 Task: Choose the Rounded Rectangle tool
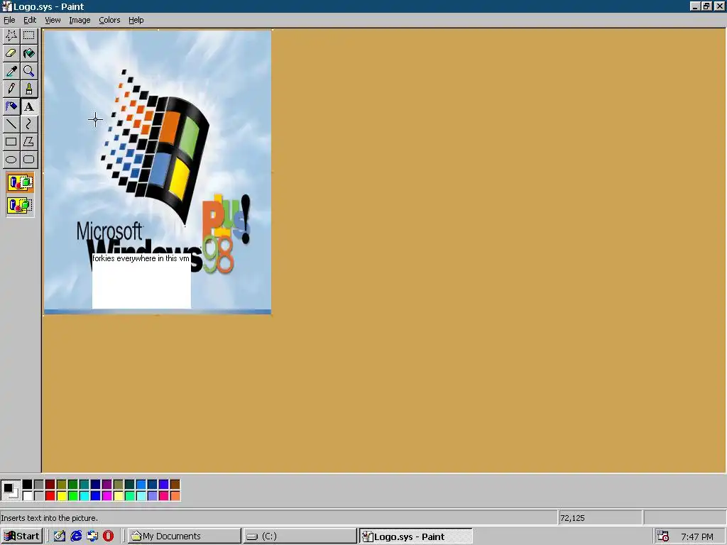(28, 160)
